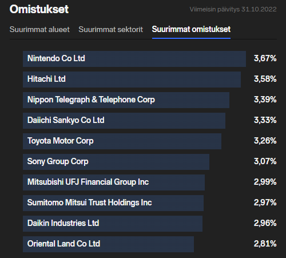Select the Suurimmat omistukset tab
This screenshot has width=286, height=258.
pyautogui.click(x=191, y=30)
